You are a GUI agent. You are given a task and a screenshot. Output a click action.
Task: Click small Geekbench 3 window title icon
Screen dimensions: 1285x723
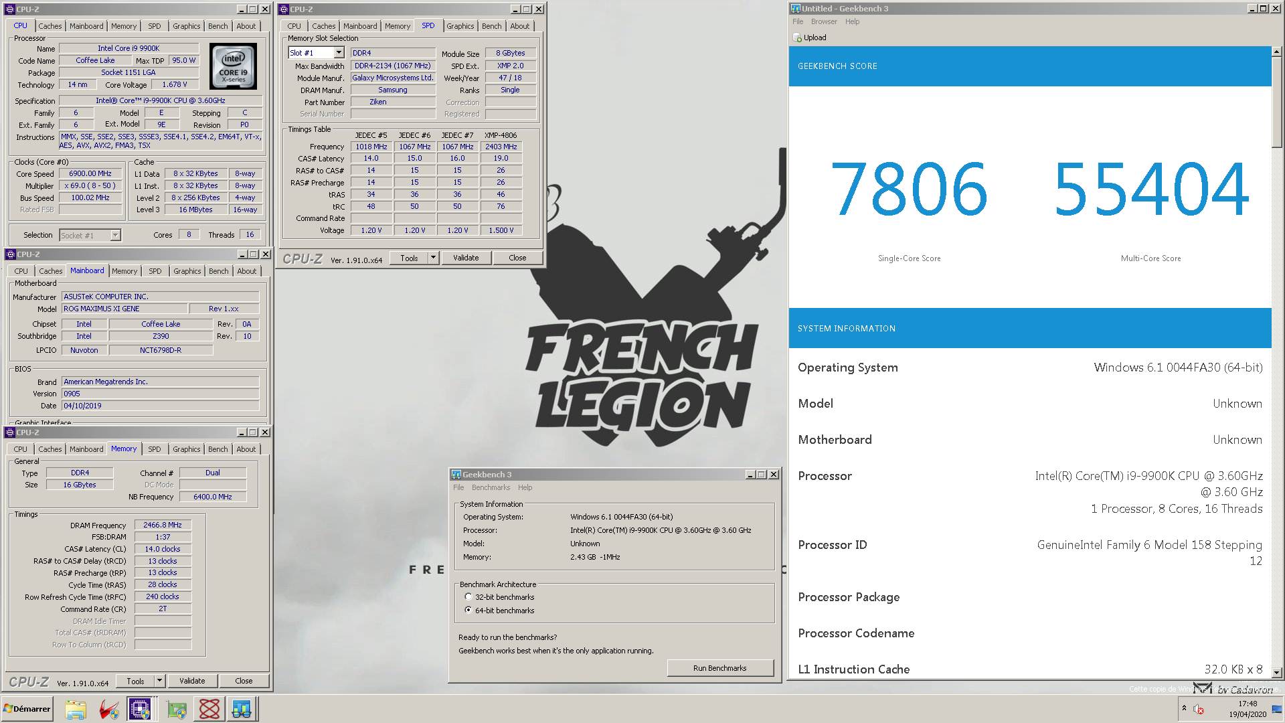[456, 475]
